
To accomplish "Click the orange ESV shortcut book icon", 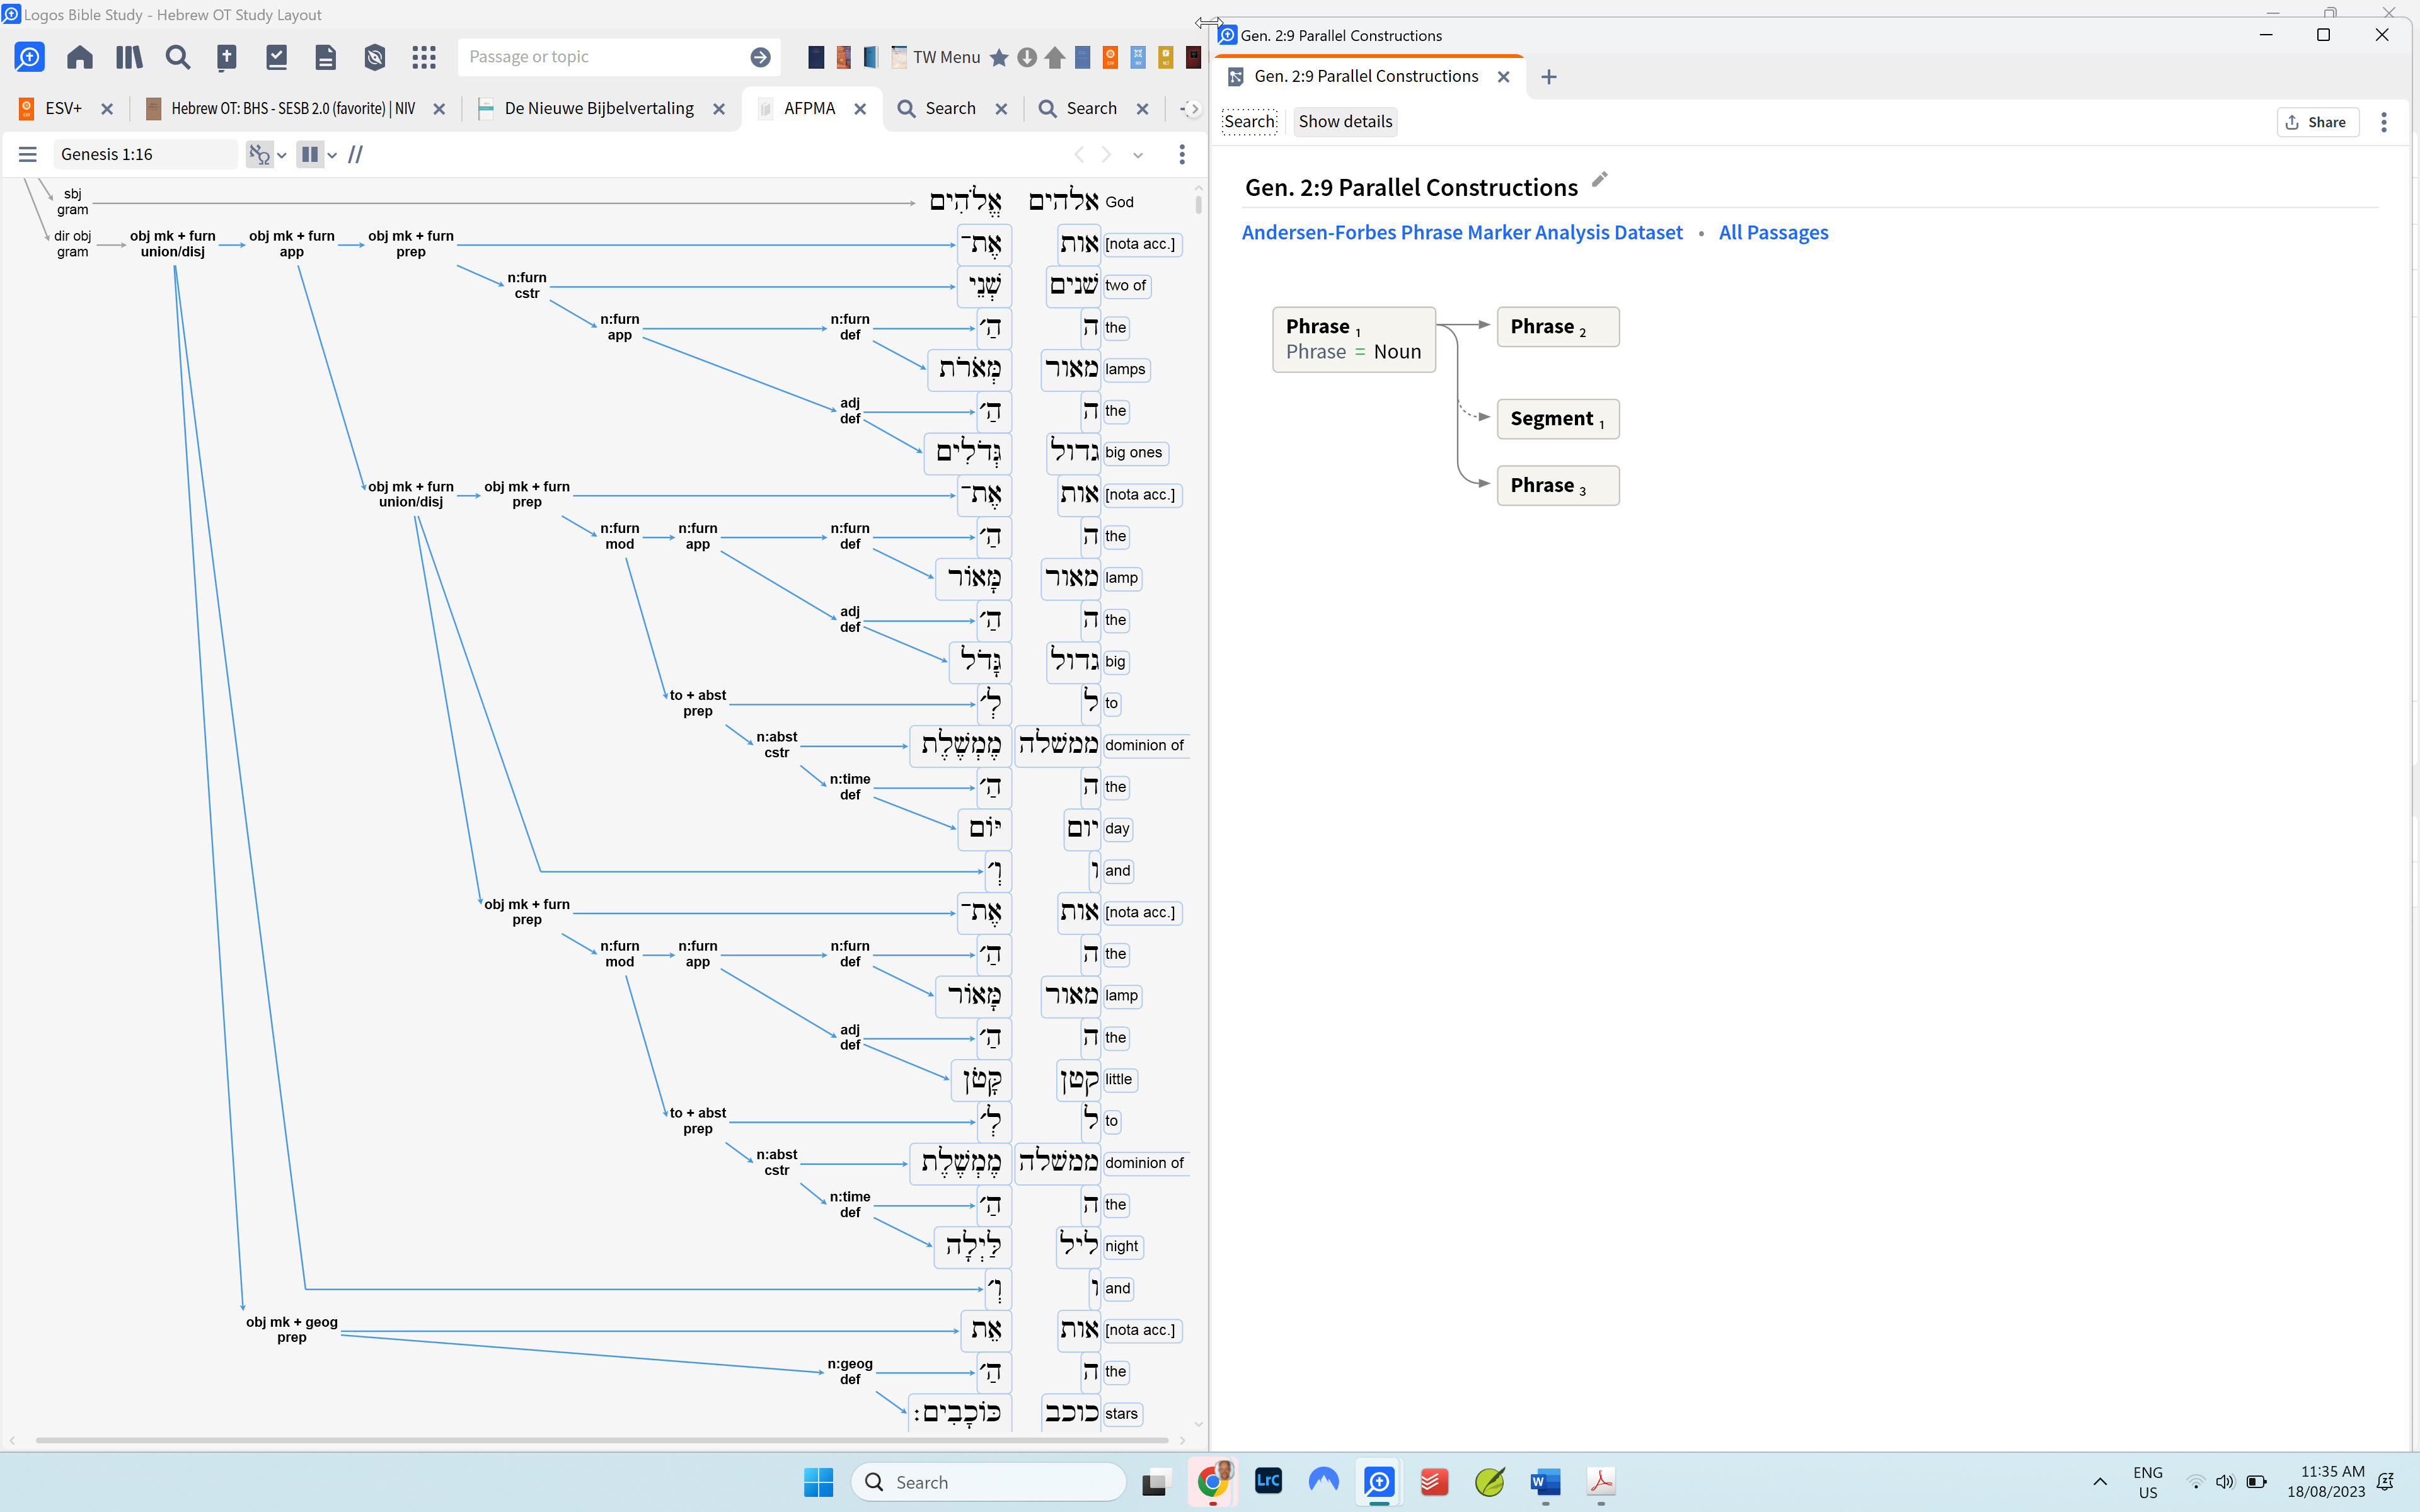I will pos(1110,57).
